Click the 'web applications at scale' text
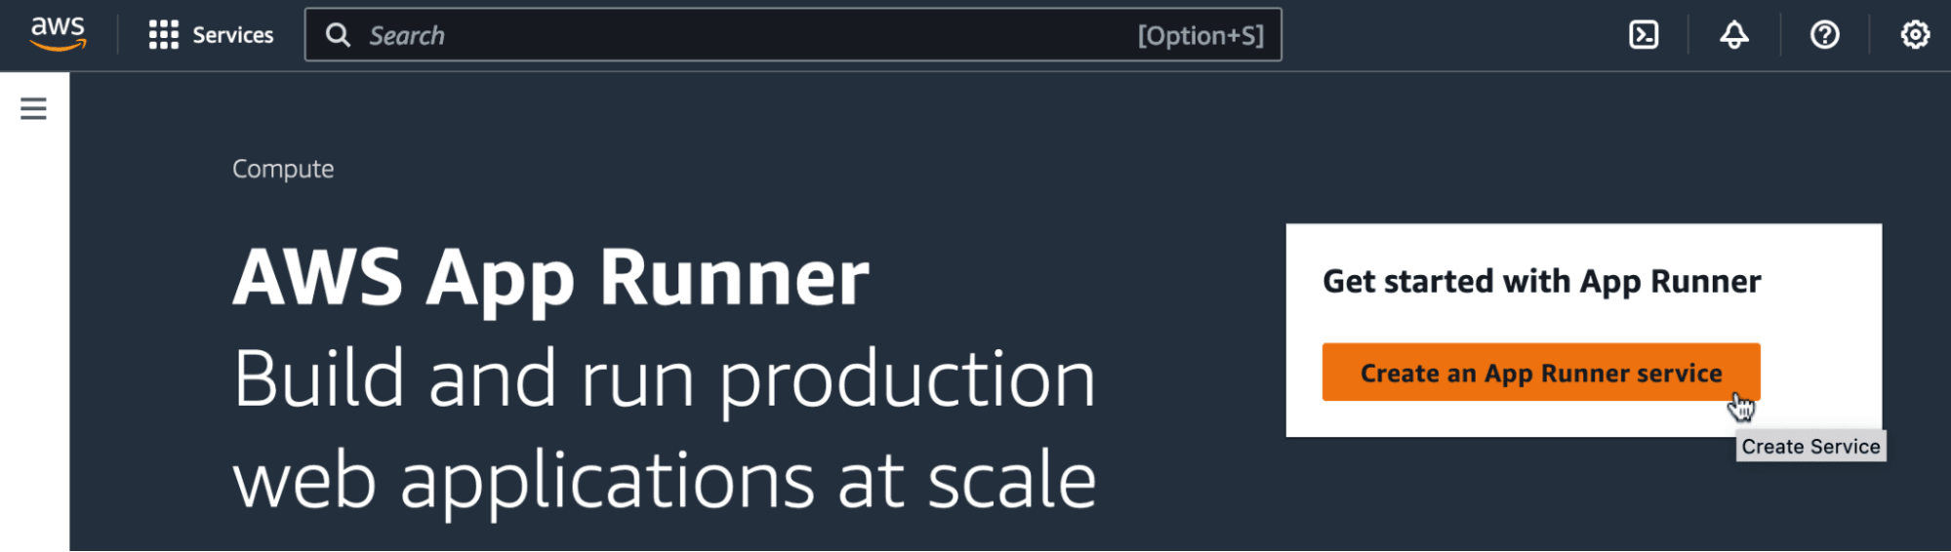Viewport: 1951px width, 552px height. pos(664,480)
